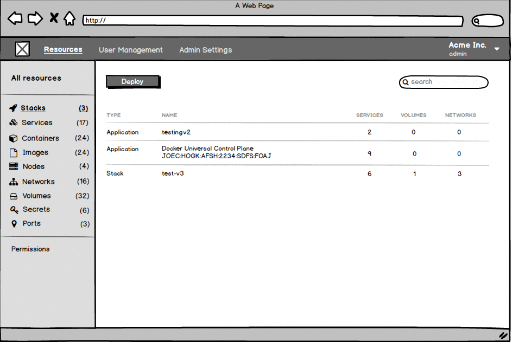Open the Resources tab
Viewport: 512px width, 342px height.
pyautogui.click(x=63, y=49)
